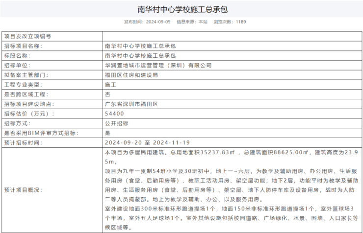This screenshot has width=363, height=233.
Task: Click the 信息来源 本站 source text
Action: (192, 22)
